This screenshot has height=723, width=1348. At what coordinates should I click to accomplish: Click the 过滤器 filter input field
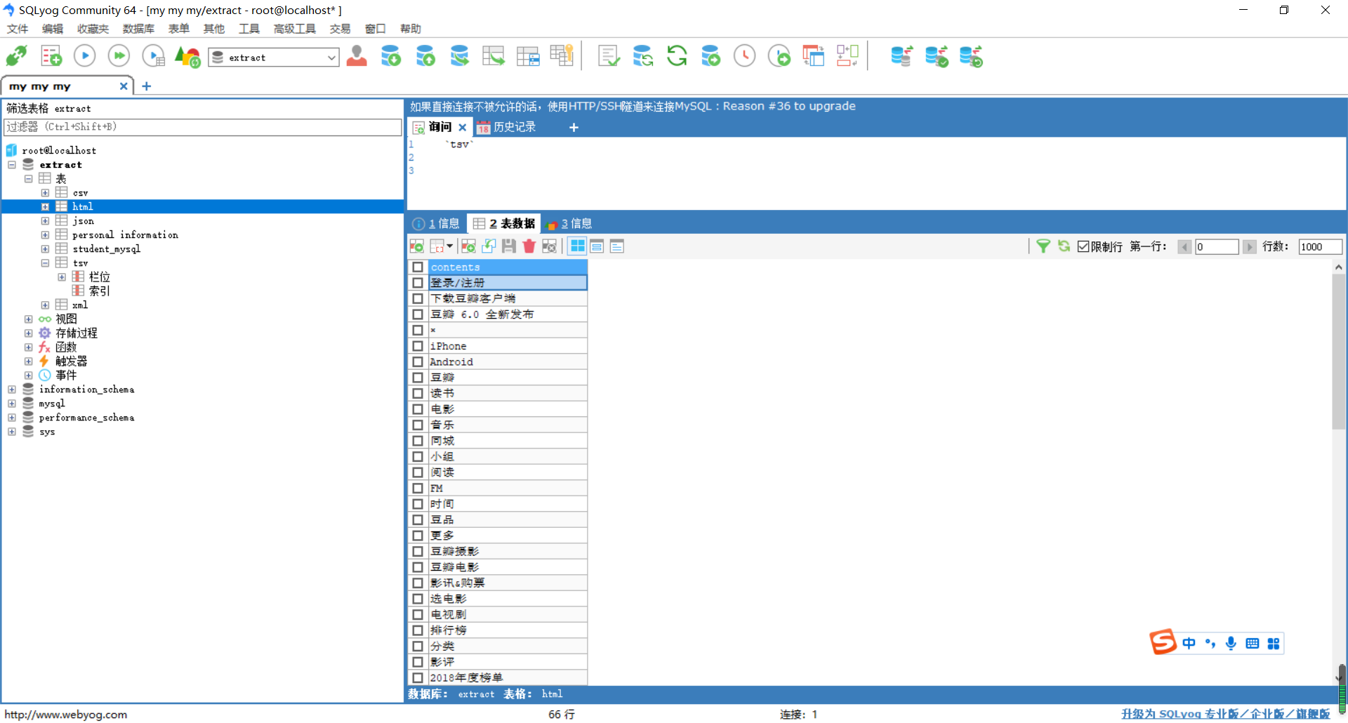point(202,127)
